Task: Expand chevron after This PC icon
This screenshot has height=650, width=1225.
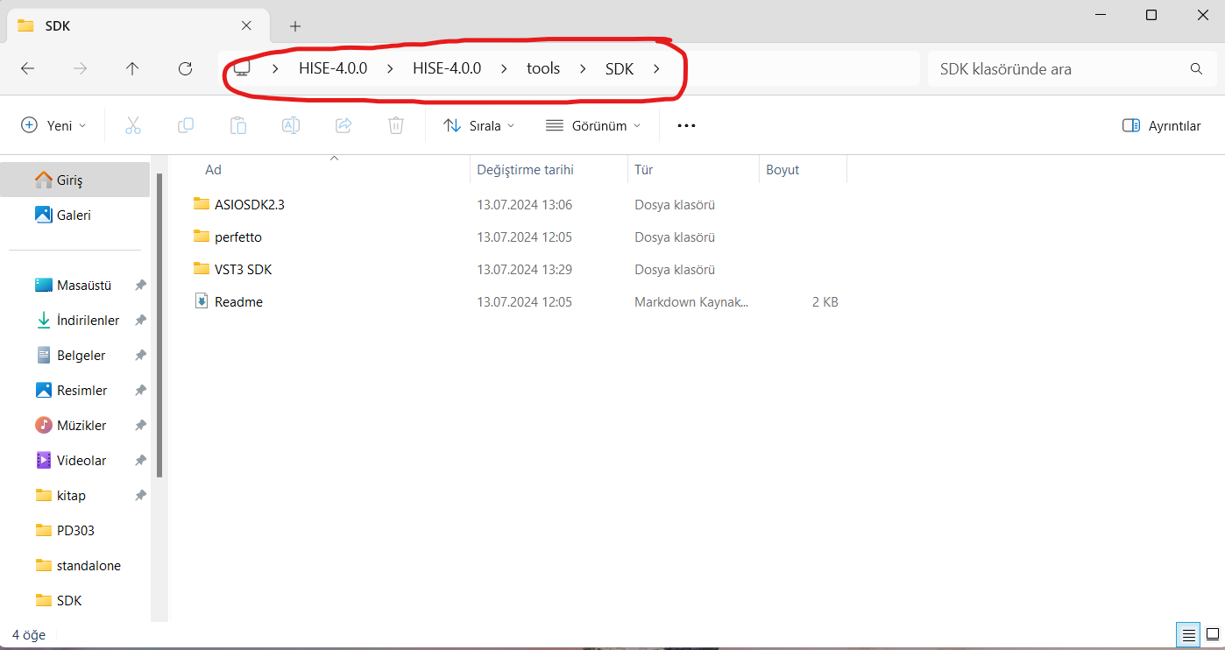Action: click(275, 68)
